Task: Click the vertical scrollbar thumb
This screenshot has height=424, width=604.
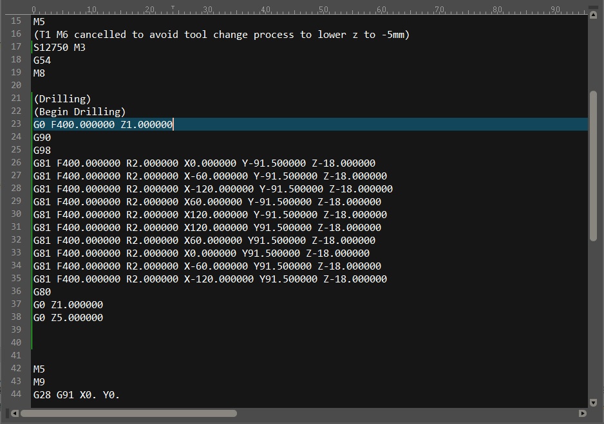Action: click(594, 166)
